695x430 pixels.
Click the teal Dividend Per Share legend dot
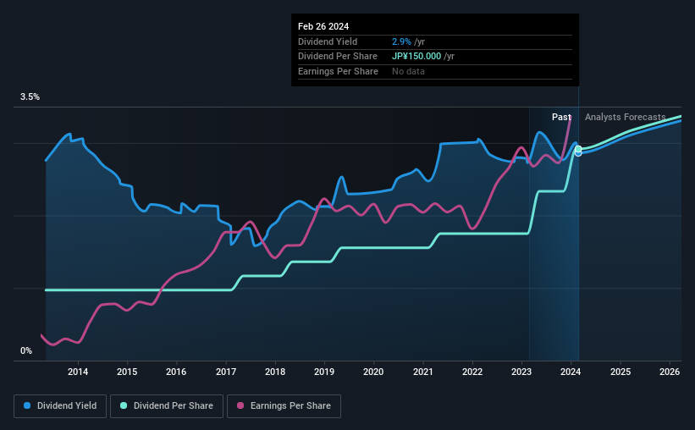click(x=124, y=405)
